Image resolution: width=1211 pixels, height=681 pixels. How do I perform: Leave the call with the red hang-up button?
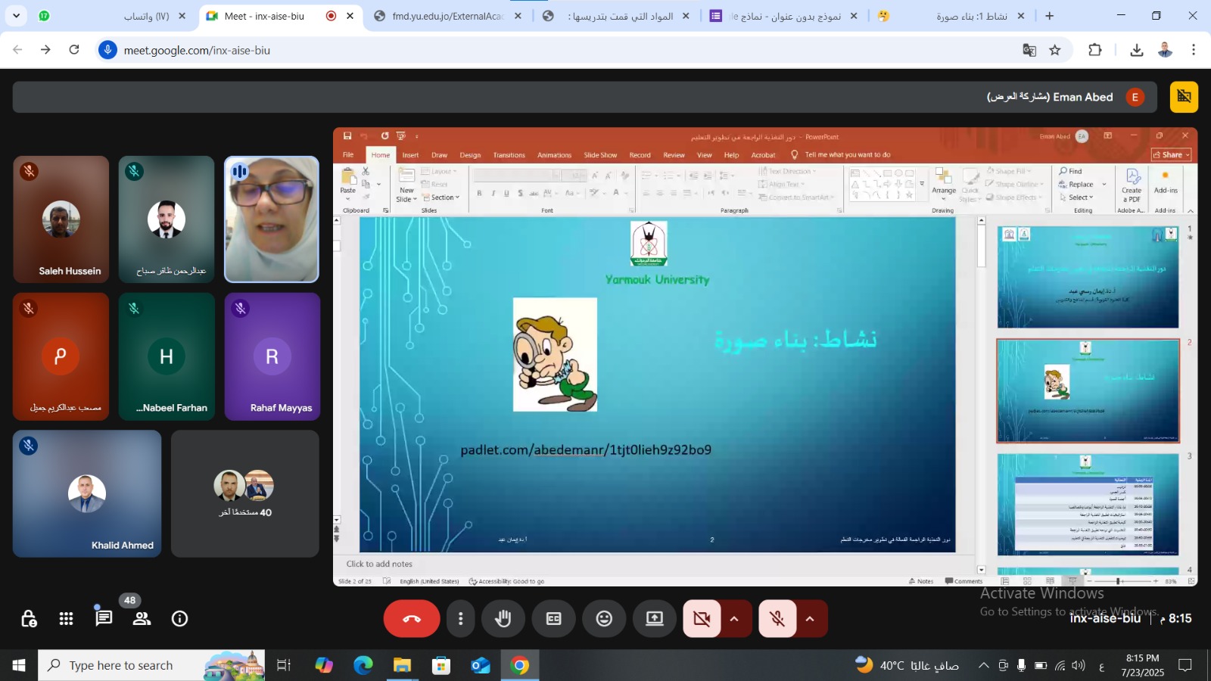pos(412,619)
